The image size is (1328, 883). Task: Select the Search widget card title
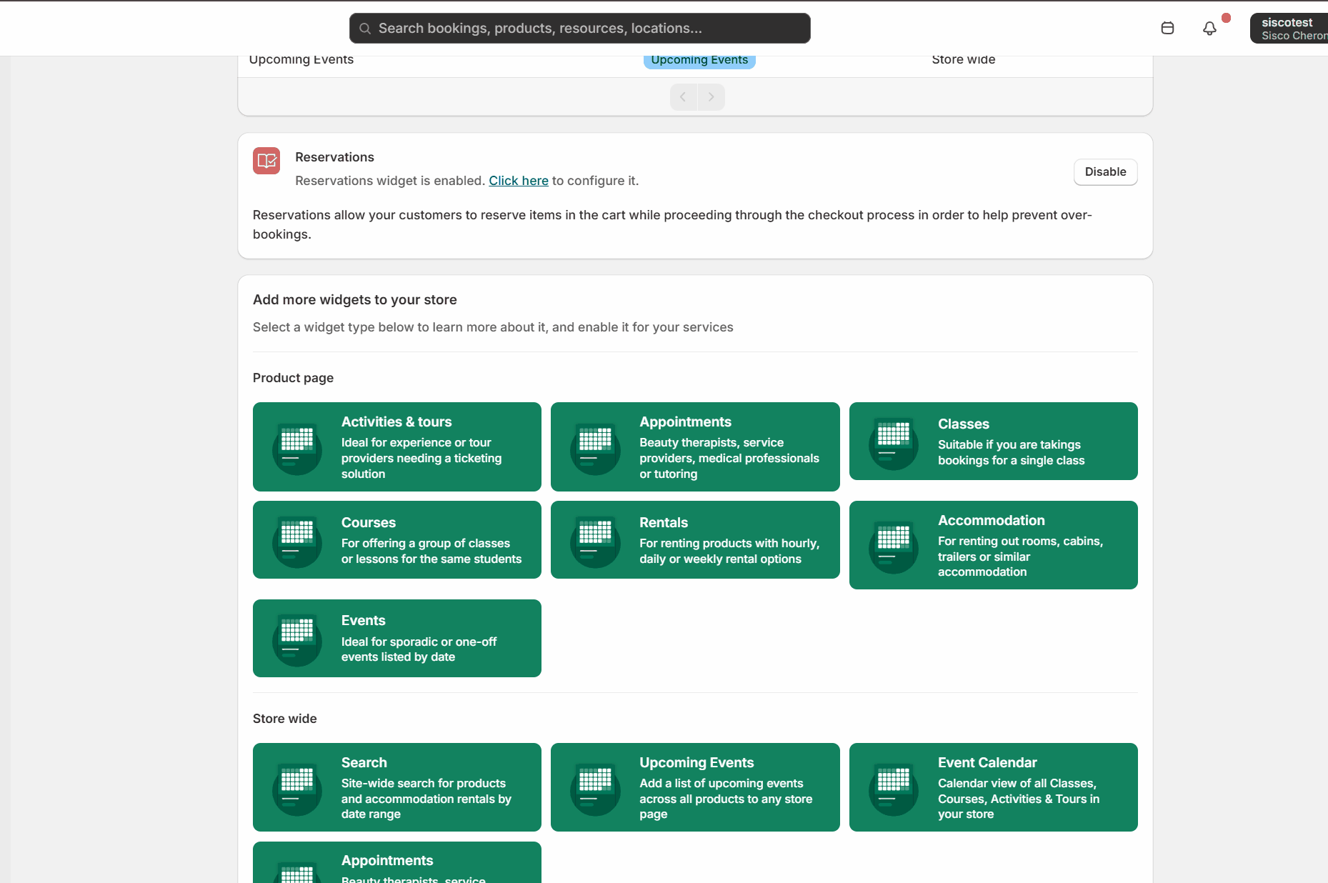click(364, 763)
